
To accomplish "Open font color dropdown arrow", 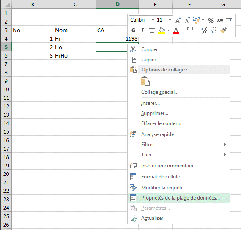I will coord(183,30).
